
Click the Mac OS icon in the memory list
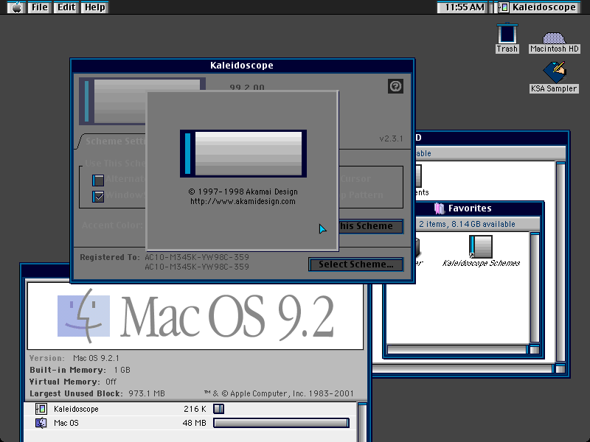(41, 423)
